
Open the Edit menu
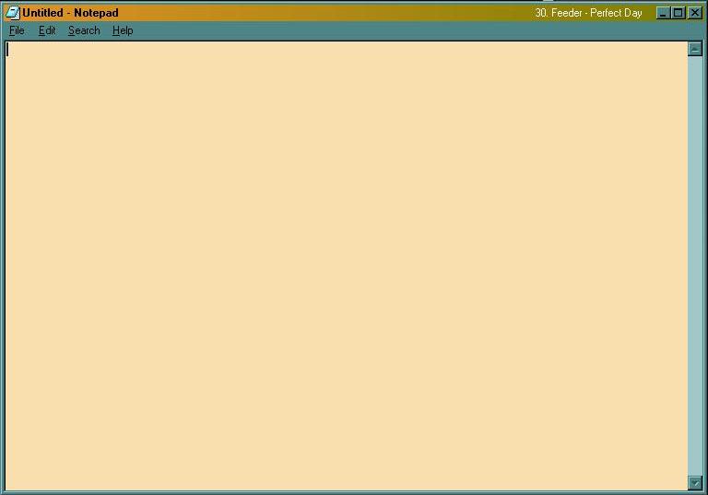click(x=47, y=30)
